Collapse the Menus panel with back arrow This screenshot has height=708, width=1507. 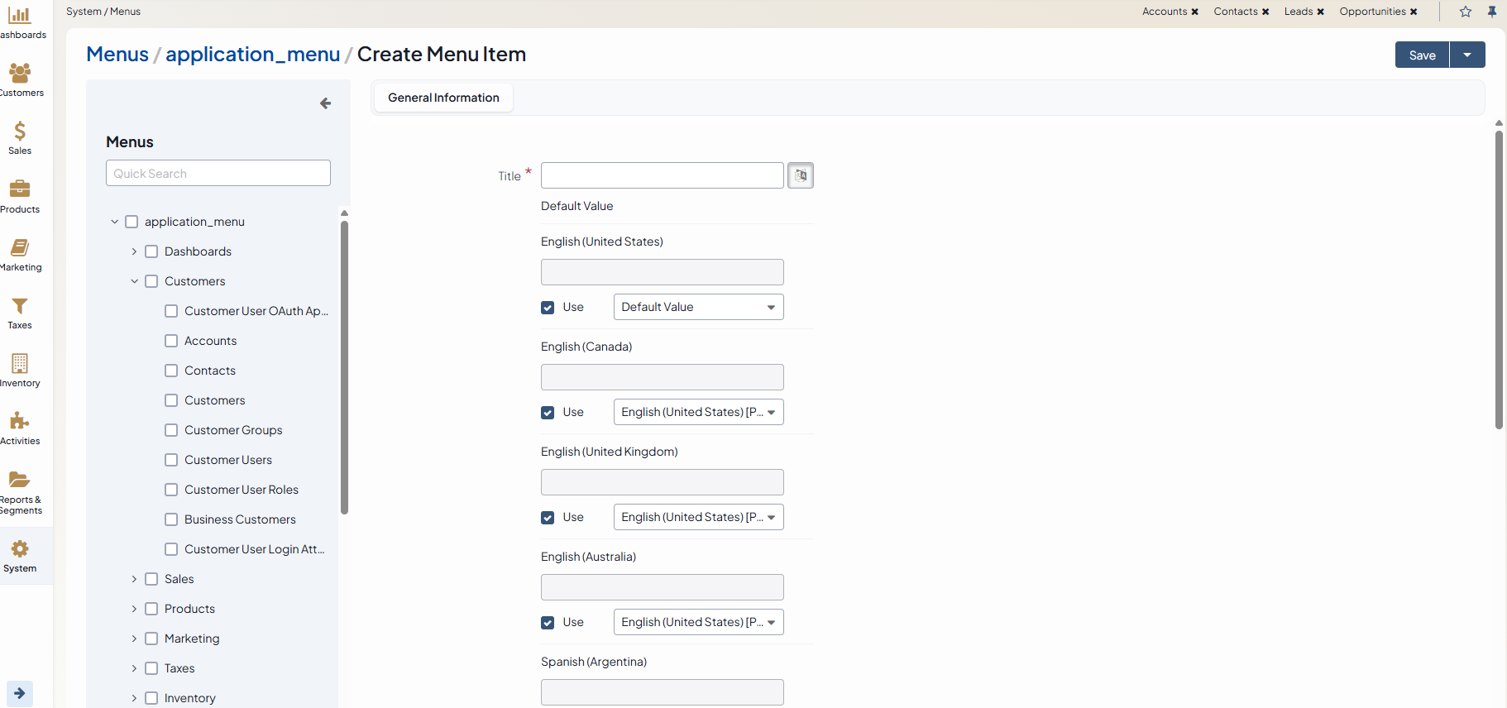[325, 103]
